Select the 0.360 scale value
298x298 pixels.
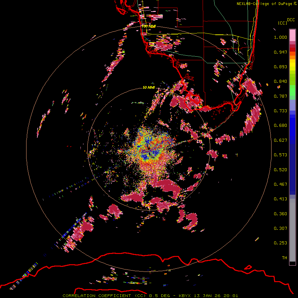pos(280,214)
